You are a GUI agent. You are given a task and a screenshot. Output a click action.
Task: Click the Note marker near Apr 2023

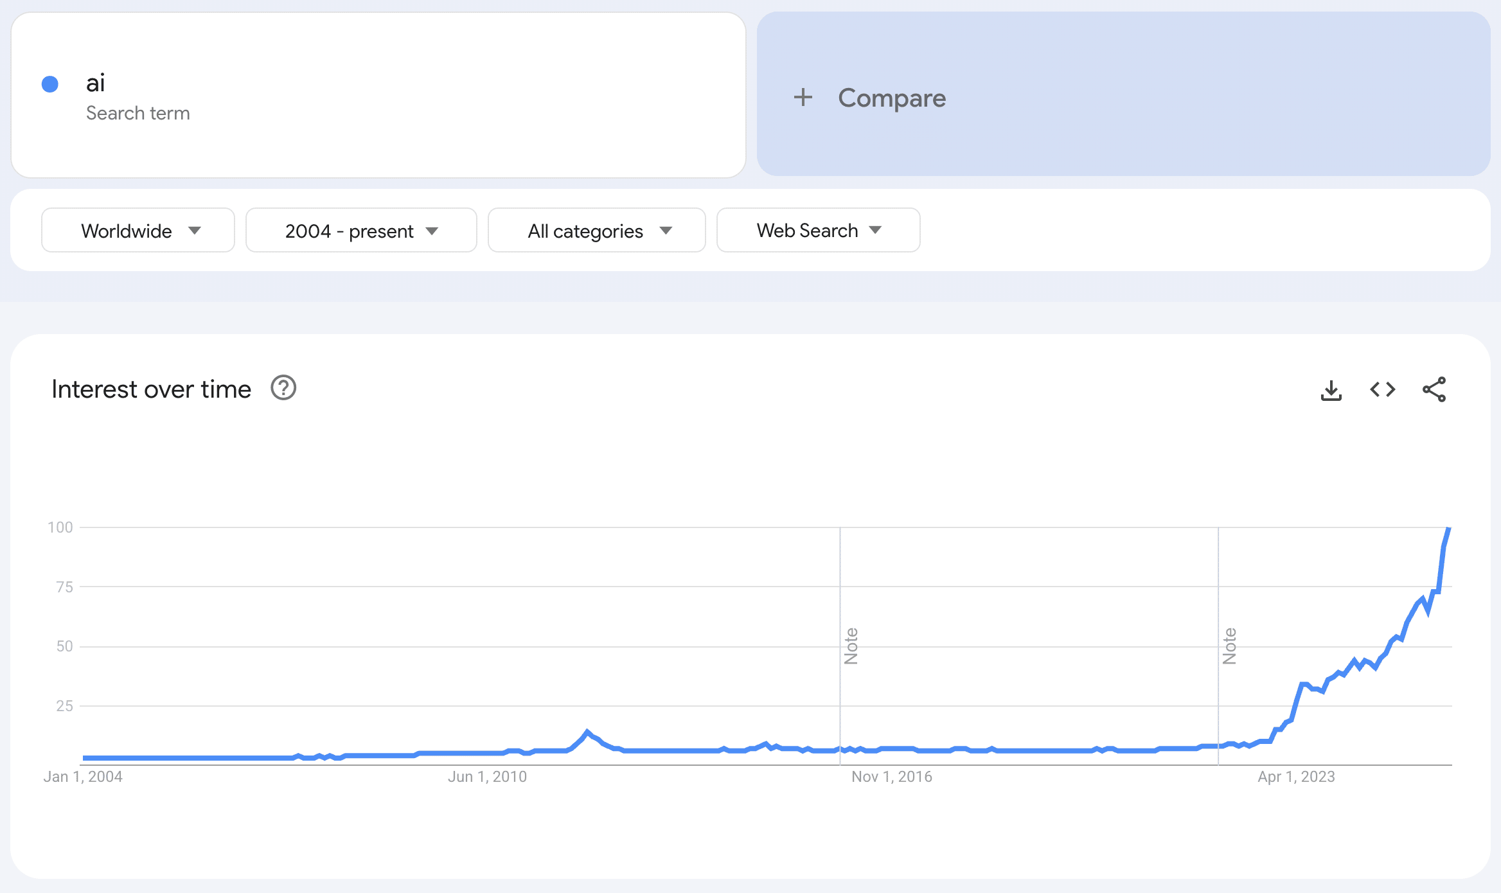pos(1229,646)
